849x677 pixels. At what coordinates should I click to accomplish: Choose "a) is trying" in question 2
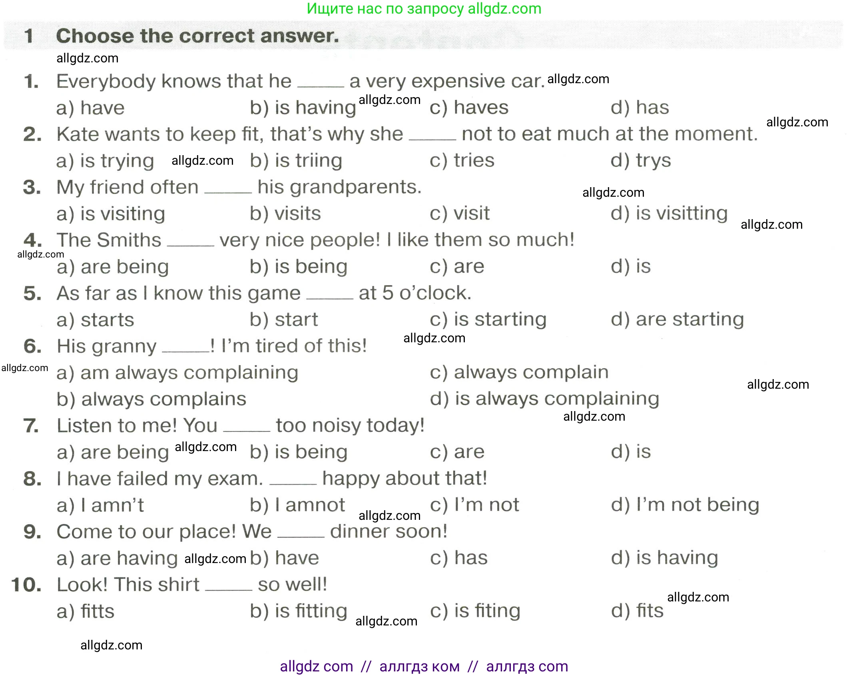(x=105, y=161)
